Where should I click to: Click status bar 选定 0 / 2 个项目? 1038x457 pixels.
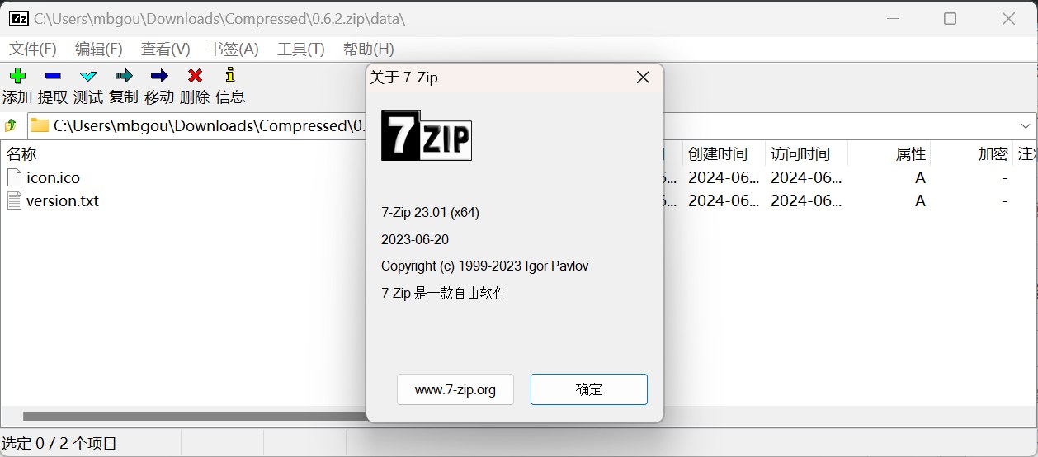(59, 444)
